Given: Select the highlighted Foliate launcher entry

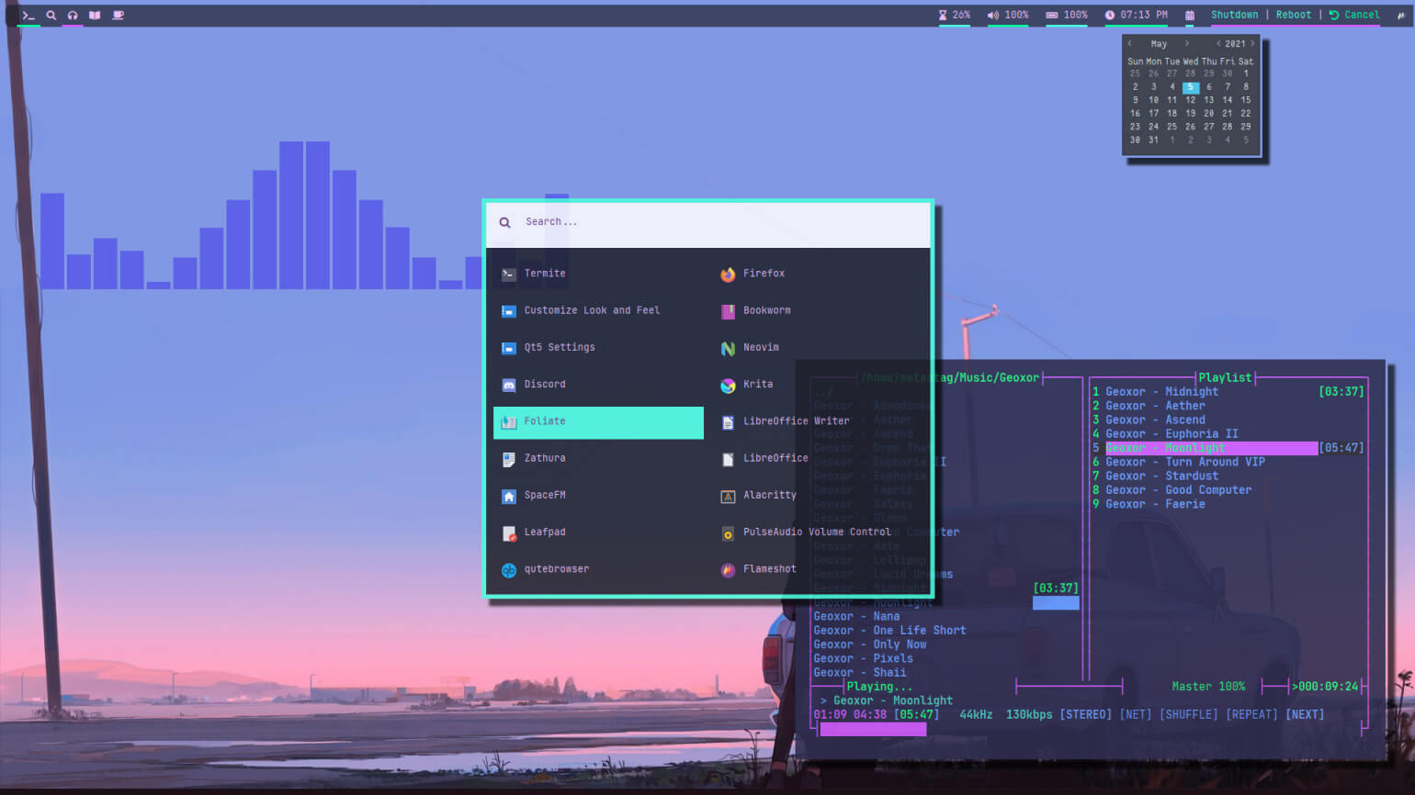Looking at the screenshot, I should 598,422.
